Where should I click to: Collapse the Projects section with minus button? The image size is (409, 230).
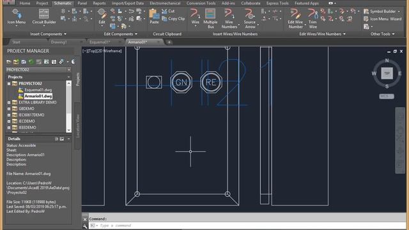point(68,77)
